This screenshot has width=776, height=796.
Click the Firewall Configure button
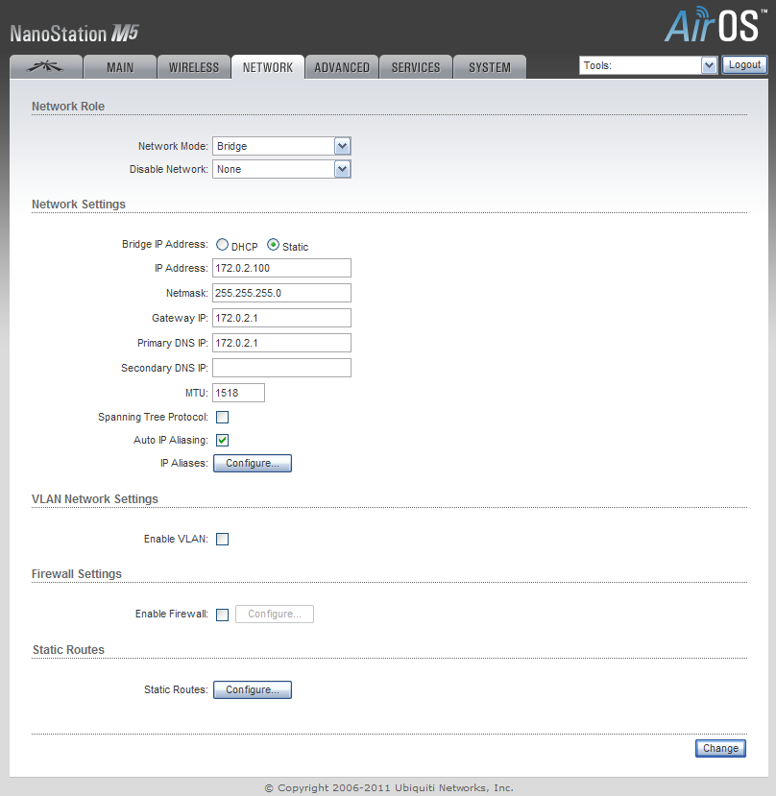(275, 614)
